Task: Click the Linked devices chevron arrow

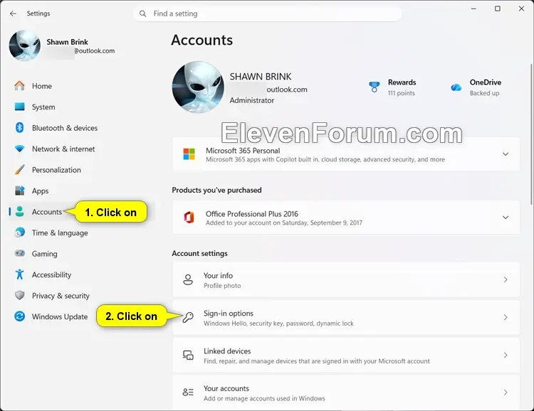Action: click(x=506, y=356)
